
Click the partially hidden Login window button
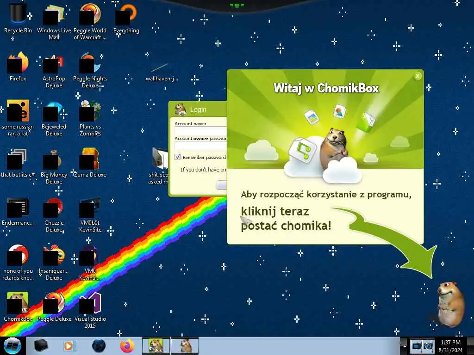point(222,185)
